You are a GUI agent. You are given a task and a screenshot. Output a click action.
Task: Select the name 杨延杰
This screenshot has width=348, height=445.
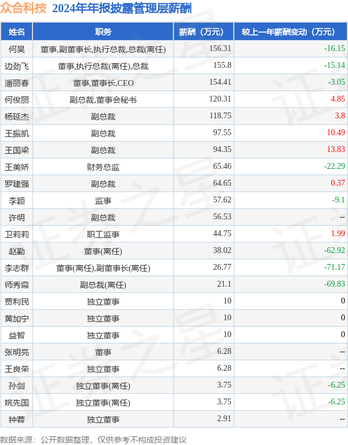(17, 117)
